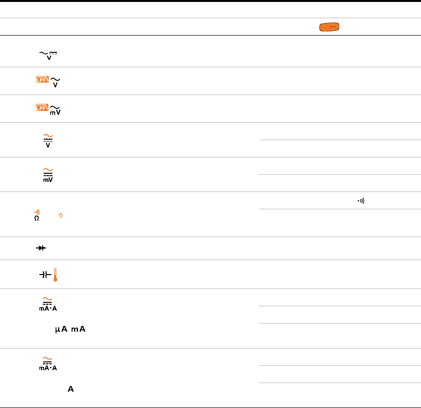Click the orange LPF icon beside AC mV

pyautogui.click(x=42, y=107)
